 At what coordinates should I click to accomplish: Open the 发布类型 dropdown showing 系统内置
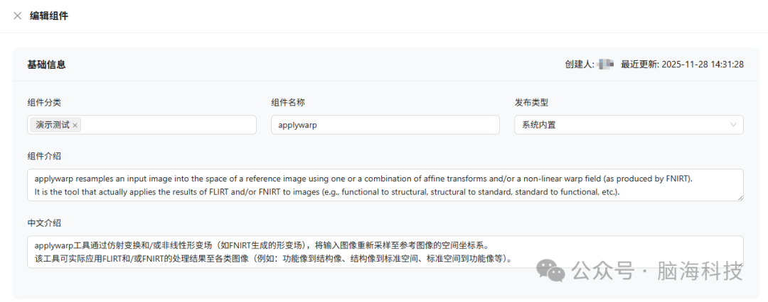tap(629, 125)
